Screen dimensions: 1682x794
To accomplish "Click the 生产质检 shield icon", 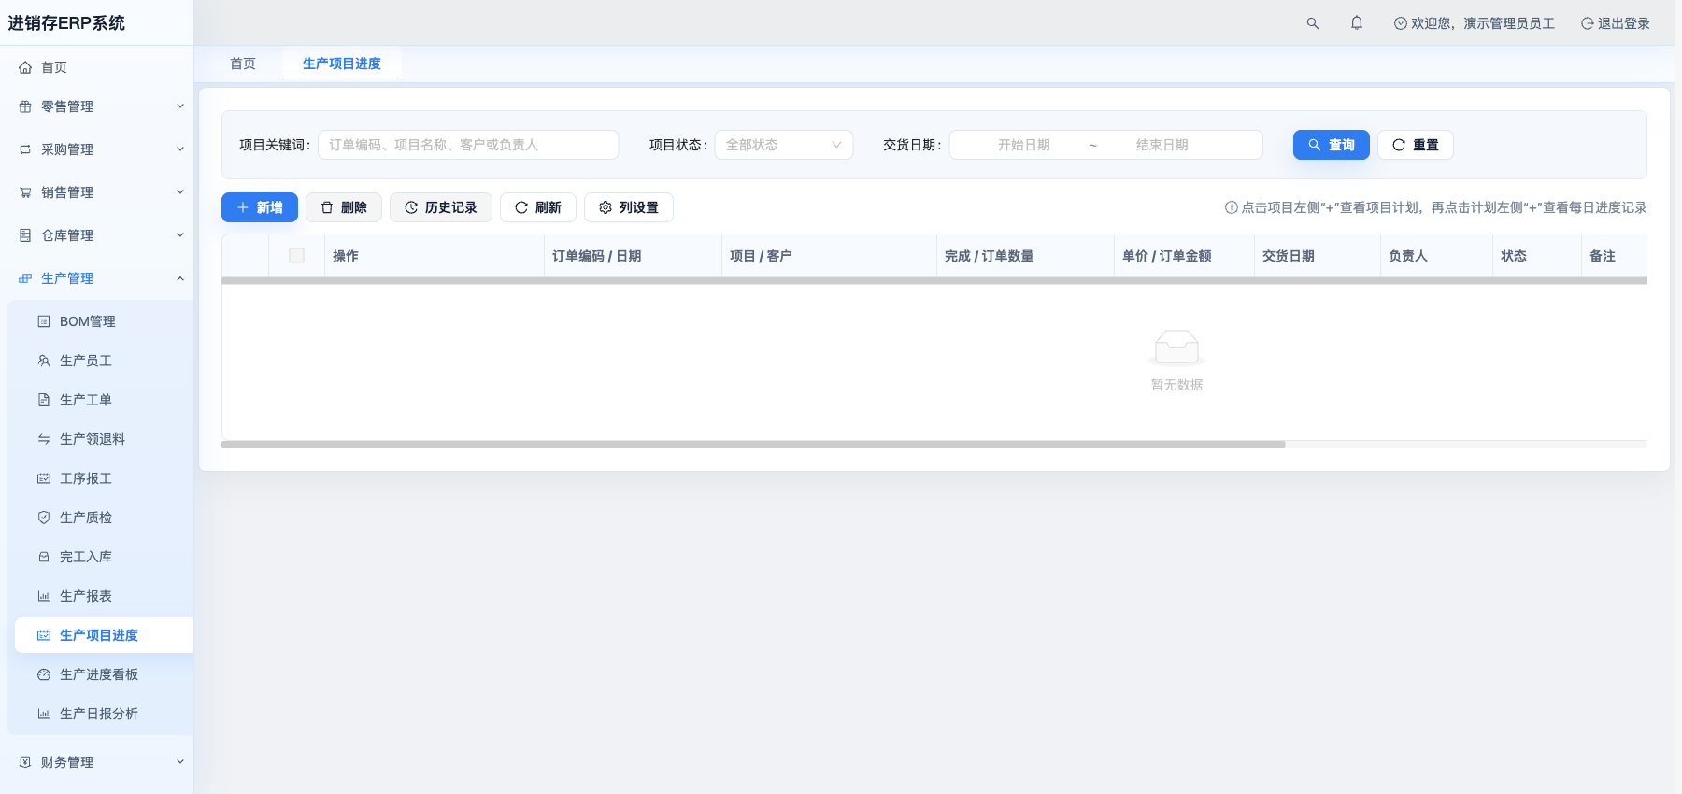I will coord(44,518).
